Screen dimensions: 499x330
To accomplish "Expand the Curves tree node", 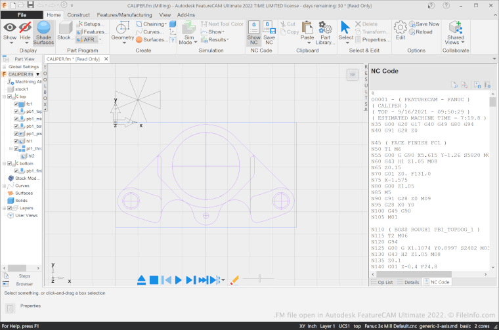I will (4, 186).
